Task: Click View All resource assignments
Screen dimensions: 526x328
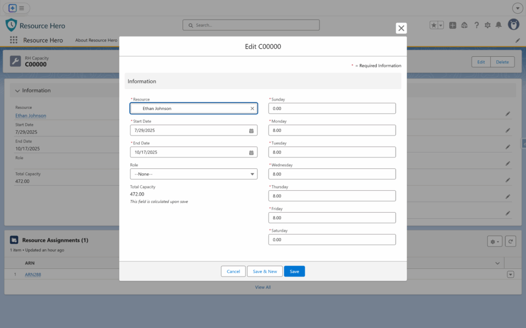Action: [x=262, y=287]
